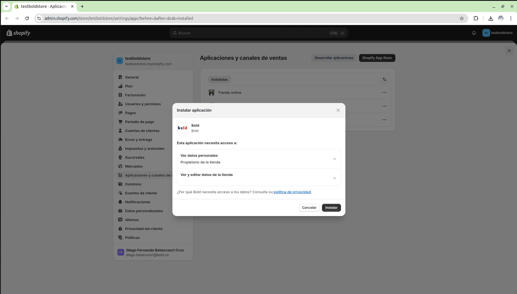Screen dimensions: 517x294
Task: Click the Pantalla de pago cart icon
Action: point(120,122)
